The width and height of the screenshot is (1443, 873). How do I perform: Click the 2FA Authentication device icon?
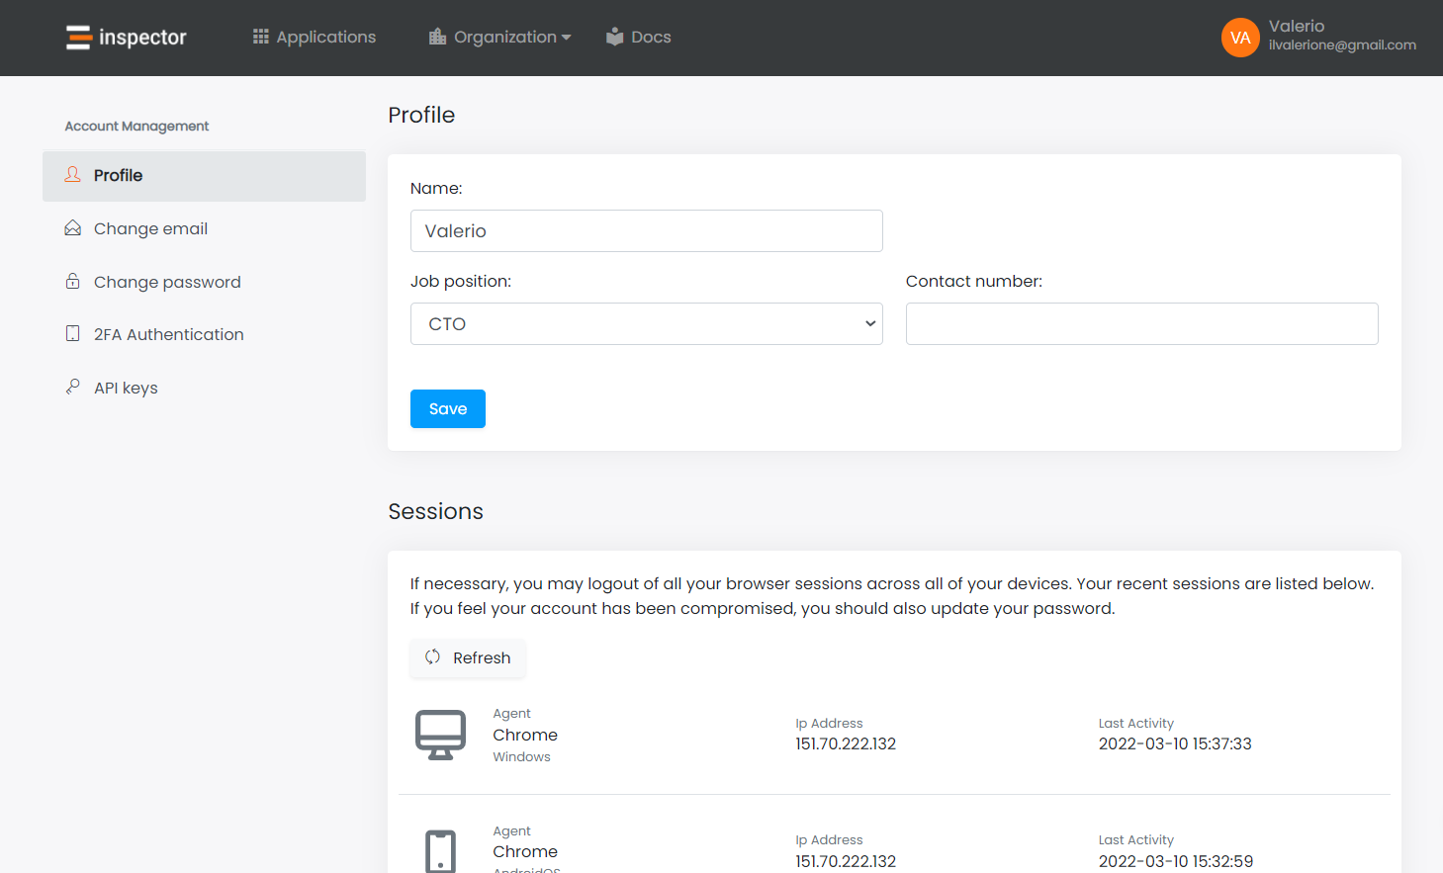(x=73, y=334)
